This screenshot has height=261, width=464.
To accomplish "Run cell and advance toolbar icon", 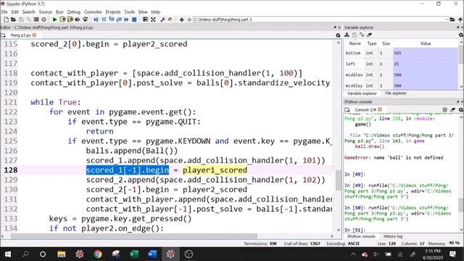I will click(70, 20).
